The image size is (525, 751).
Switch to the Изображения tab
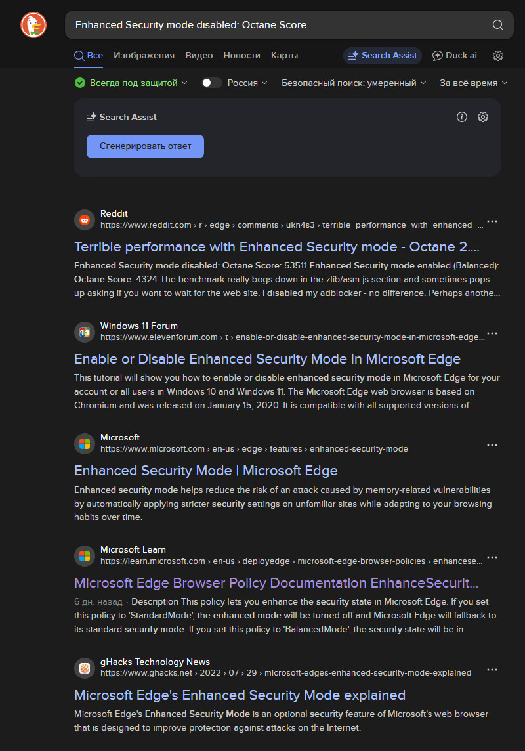click(x=144, y=56)
